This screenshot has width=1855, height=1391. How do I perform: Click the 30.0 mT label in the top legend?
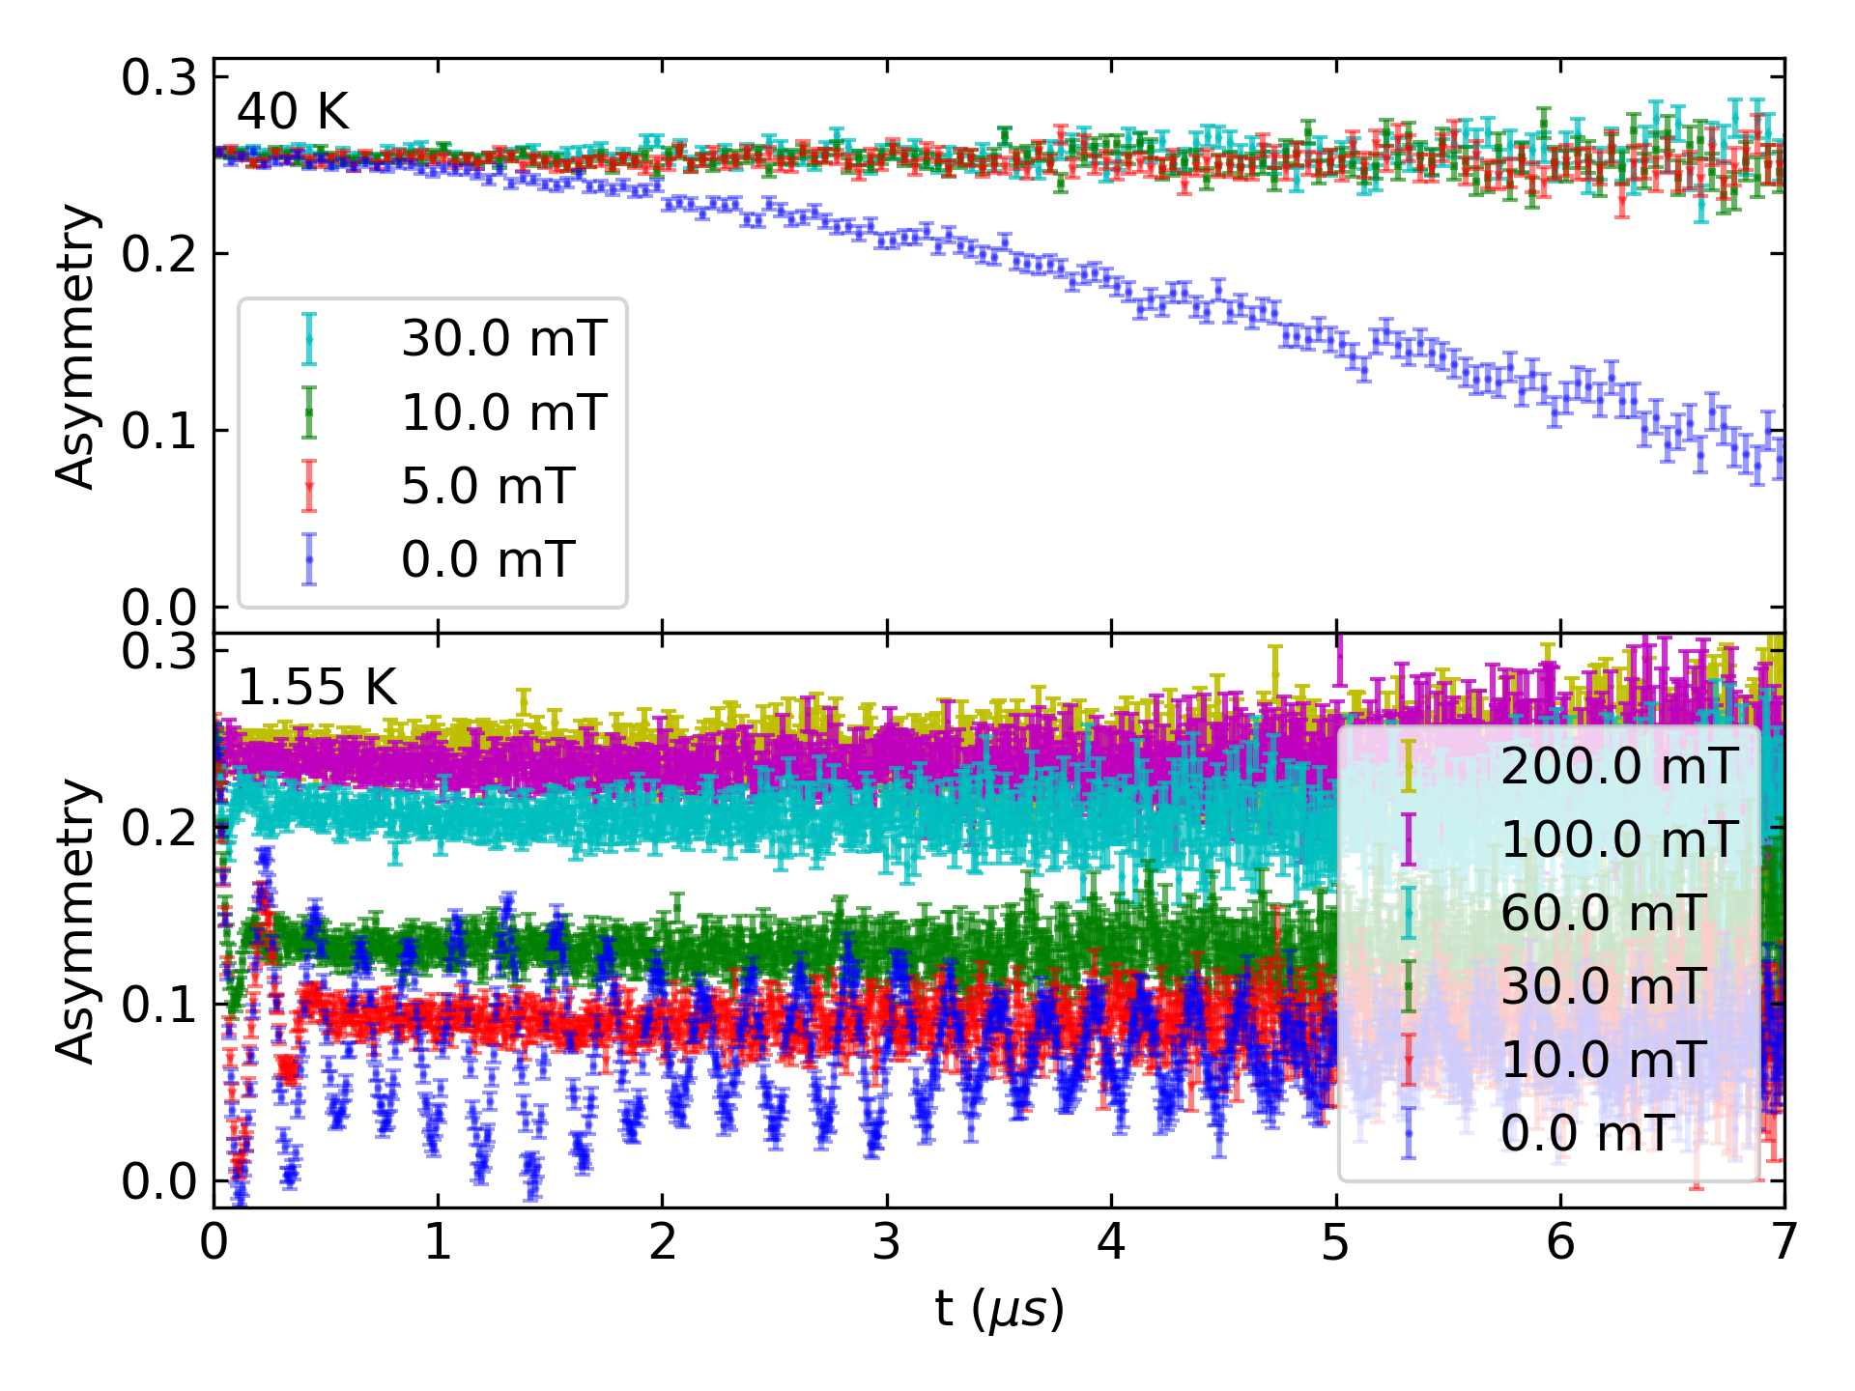[503, 339]
